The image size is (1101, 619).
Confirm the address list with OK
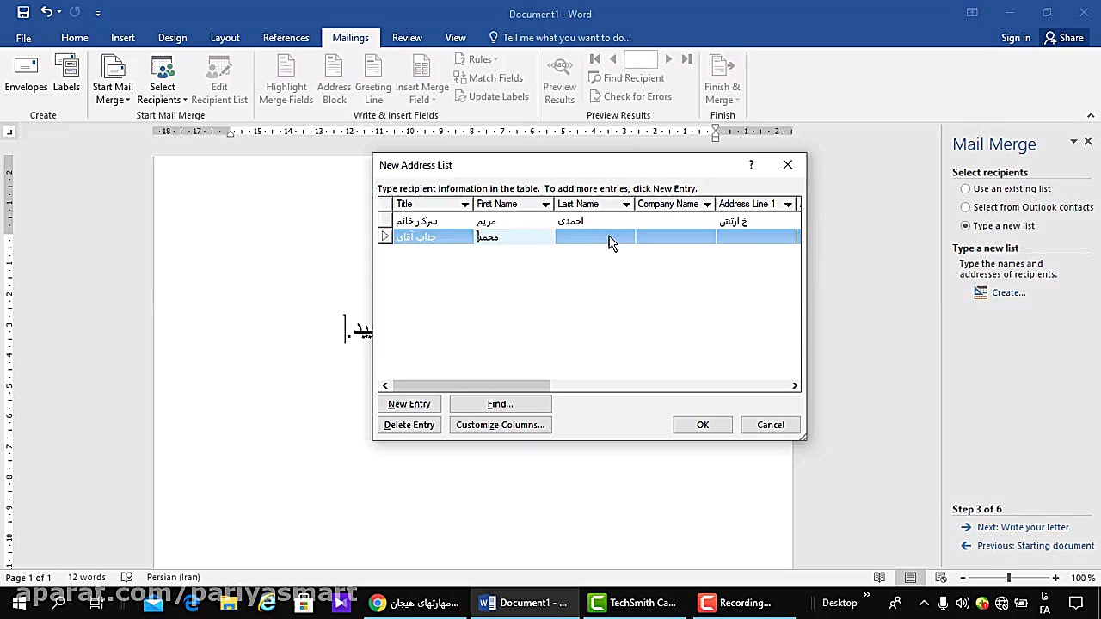703,425
